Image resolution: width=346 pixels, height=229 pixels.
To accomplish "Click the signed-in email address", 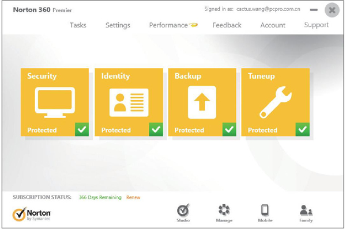I will [268, 9].
